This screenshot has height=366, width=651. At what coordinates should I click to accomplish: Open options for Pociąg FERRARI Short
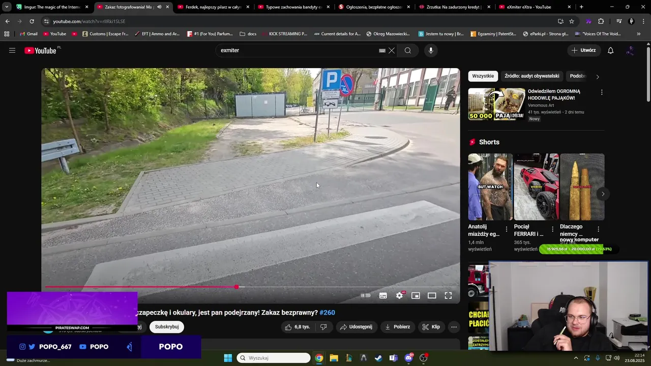(x=552, y=229)
